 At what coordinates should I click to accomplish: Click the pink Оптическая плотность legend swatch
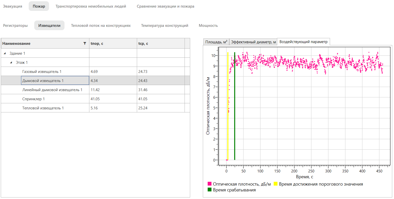click(x=209, y=184)
